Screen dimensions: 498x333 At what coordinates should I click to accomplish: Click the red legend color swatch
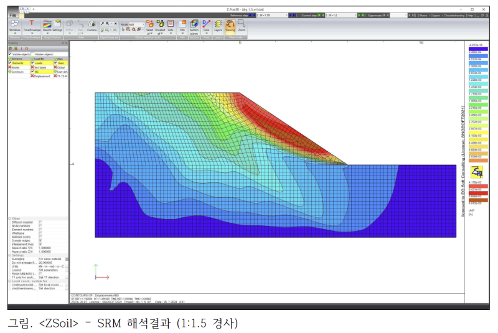click(478, 193)
